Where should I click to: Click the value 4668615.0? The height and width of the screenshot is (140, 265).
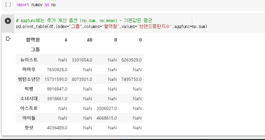(107, 118)
